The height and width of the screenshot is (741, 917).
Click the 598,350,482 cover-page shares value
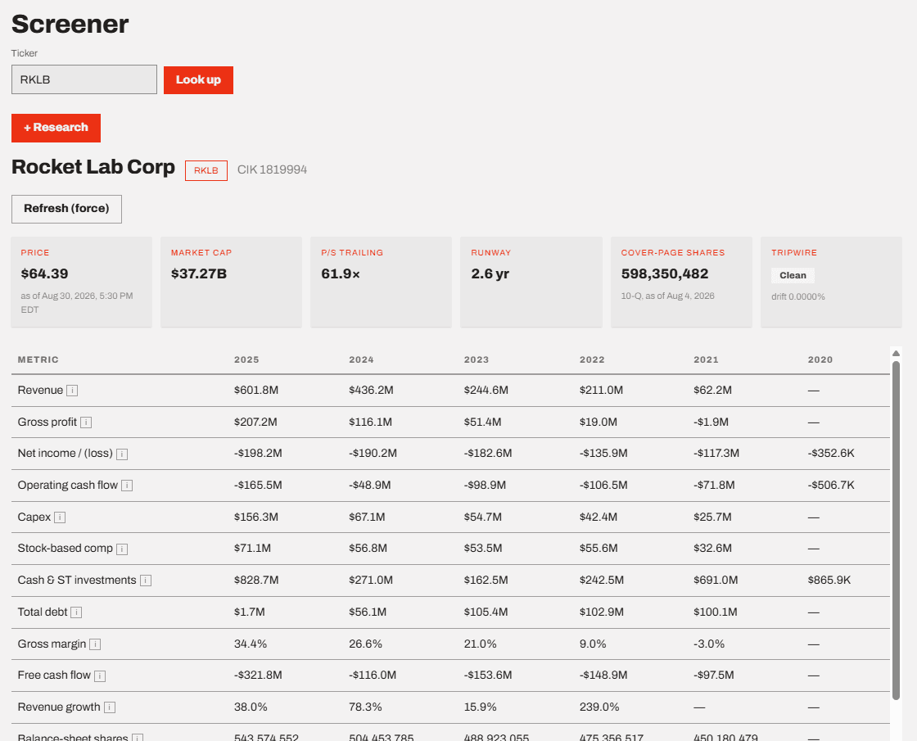[664, 273]
